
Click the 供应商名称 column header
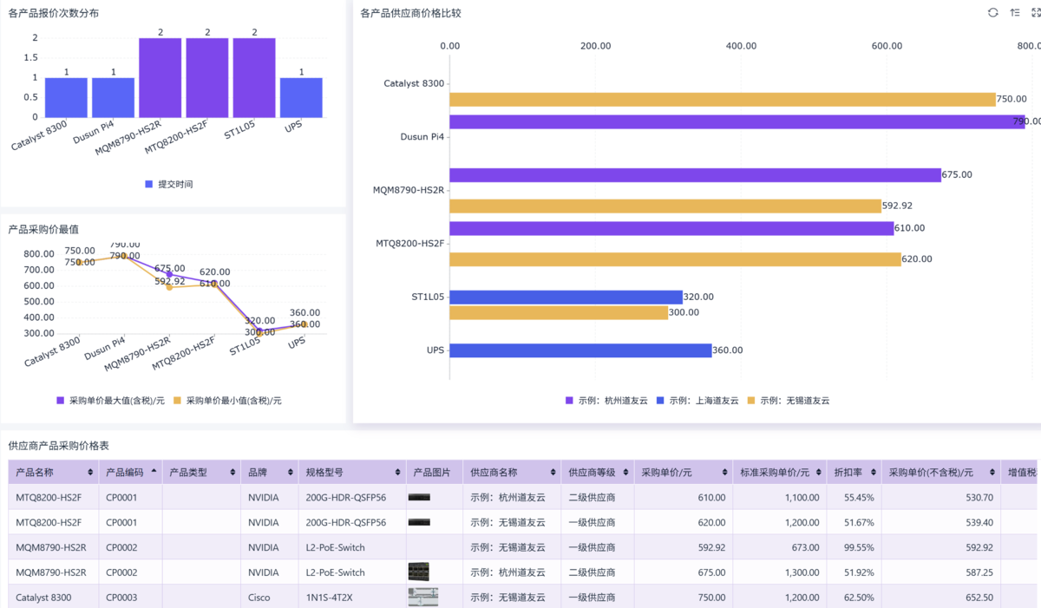pos(494,473)
